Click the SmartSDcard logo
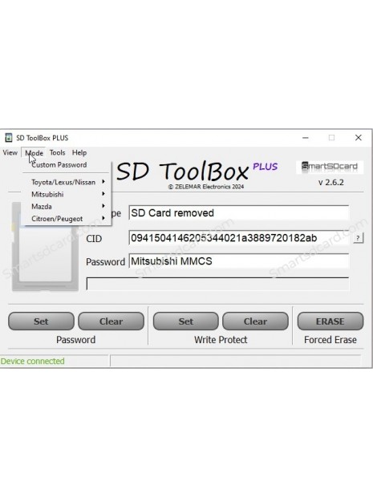This screenshot has height=497, width=373. (329, 167)
